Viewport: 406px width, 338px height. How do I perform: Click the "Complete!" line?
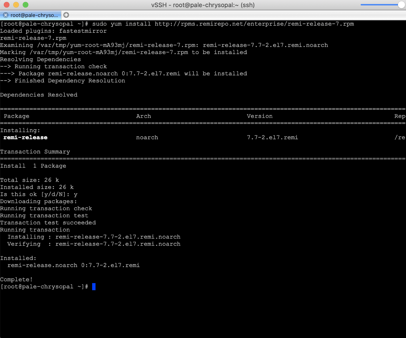16,280
